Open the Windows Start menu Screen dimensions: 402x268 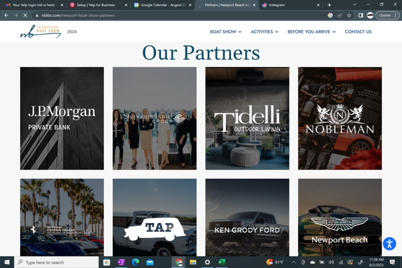tap(7, 262)
